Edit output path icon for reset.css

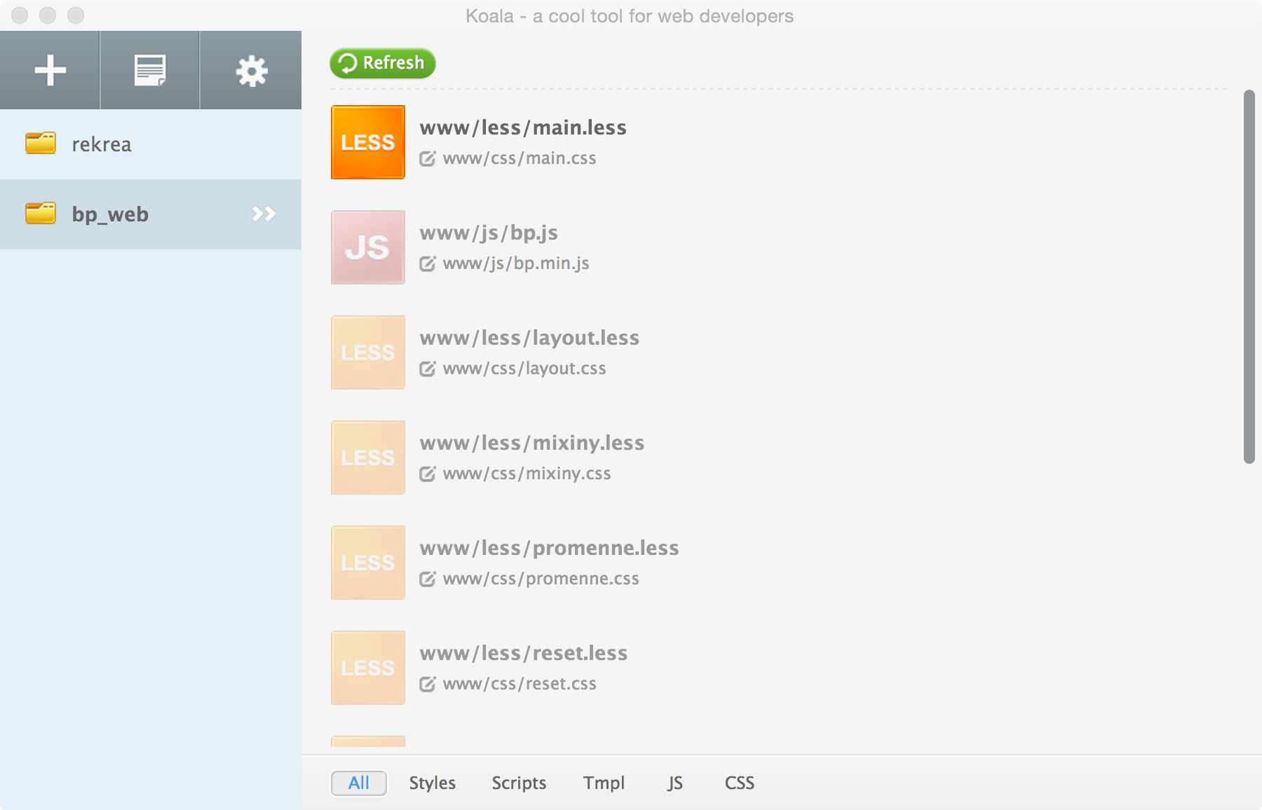427,685
